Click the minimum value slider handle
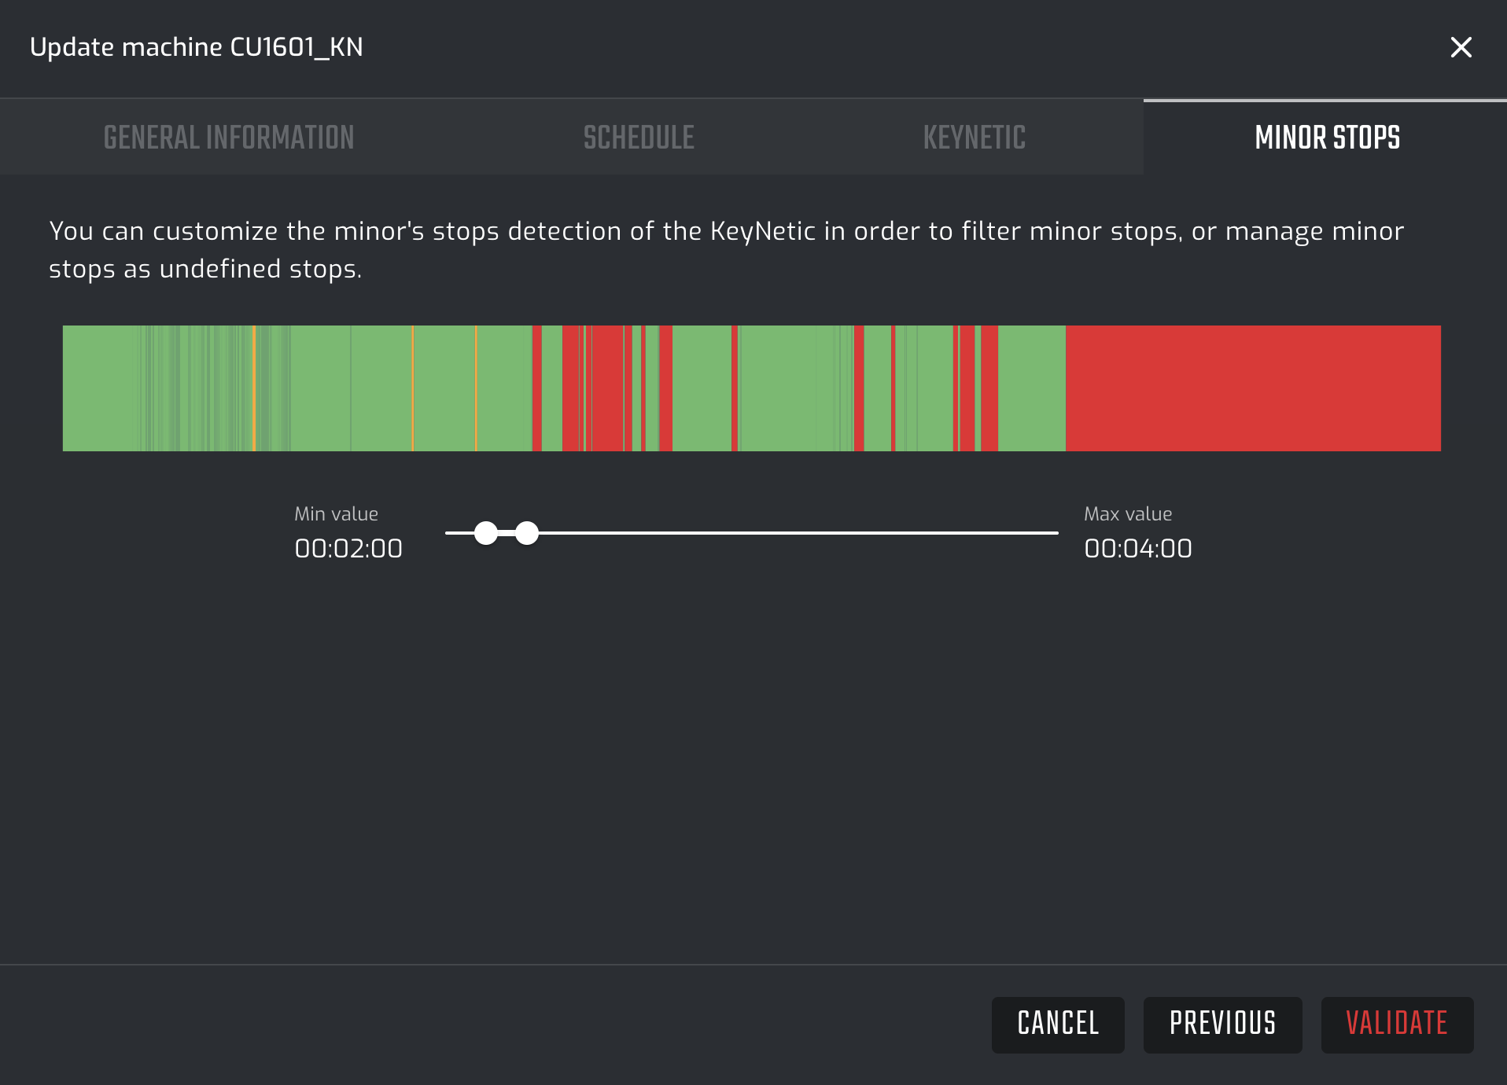This screenshot has height=1085, width=1507. tap(486, 533)
